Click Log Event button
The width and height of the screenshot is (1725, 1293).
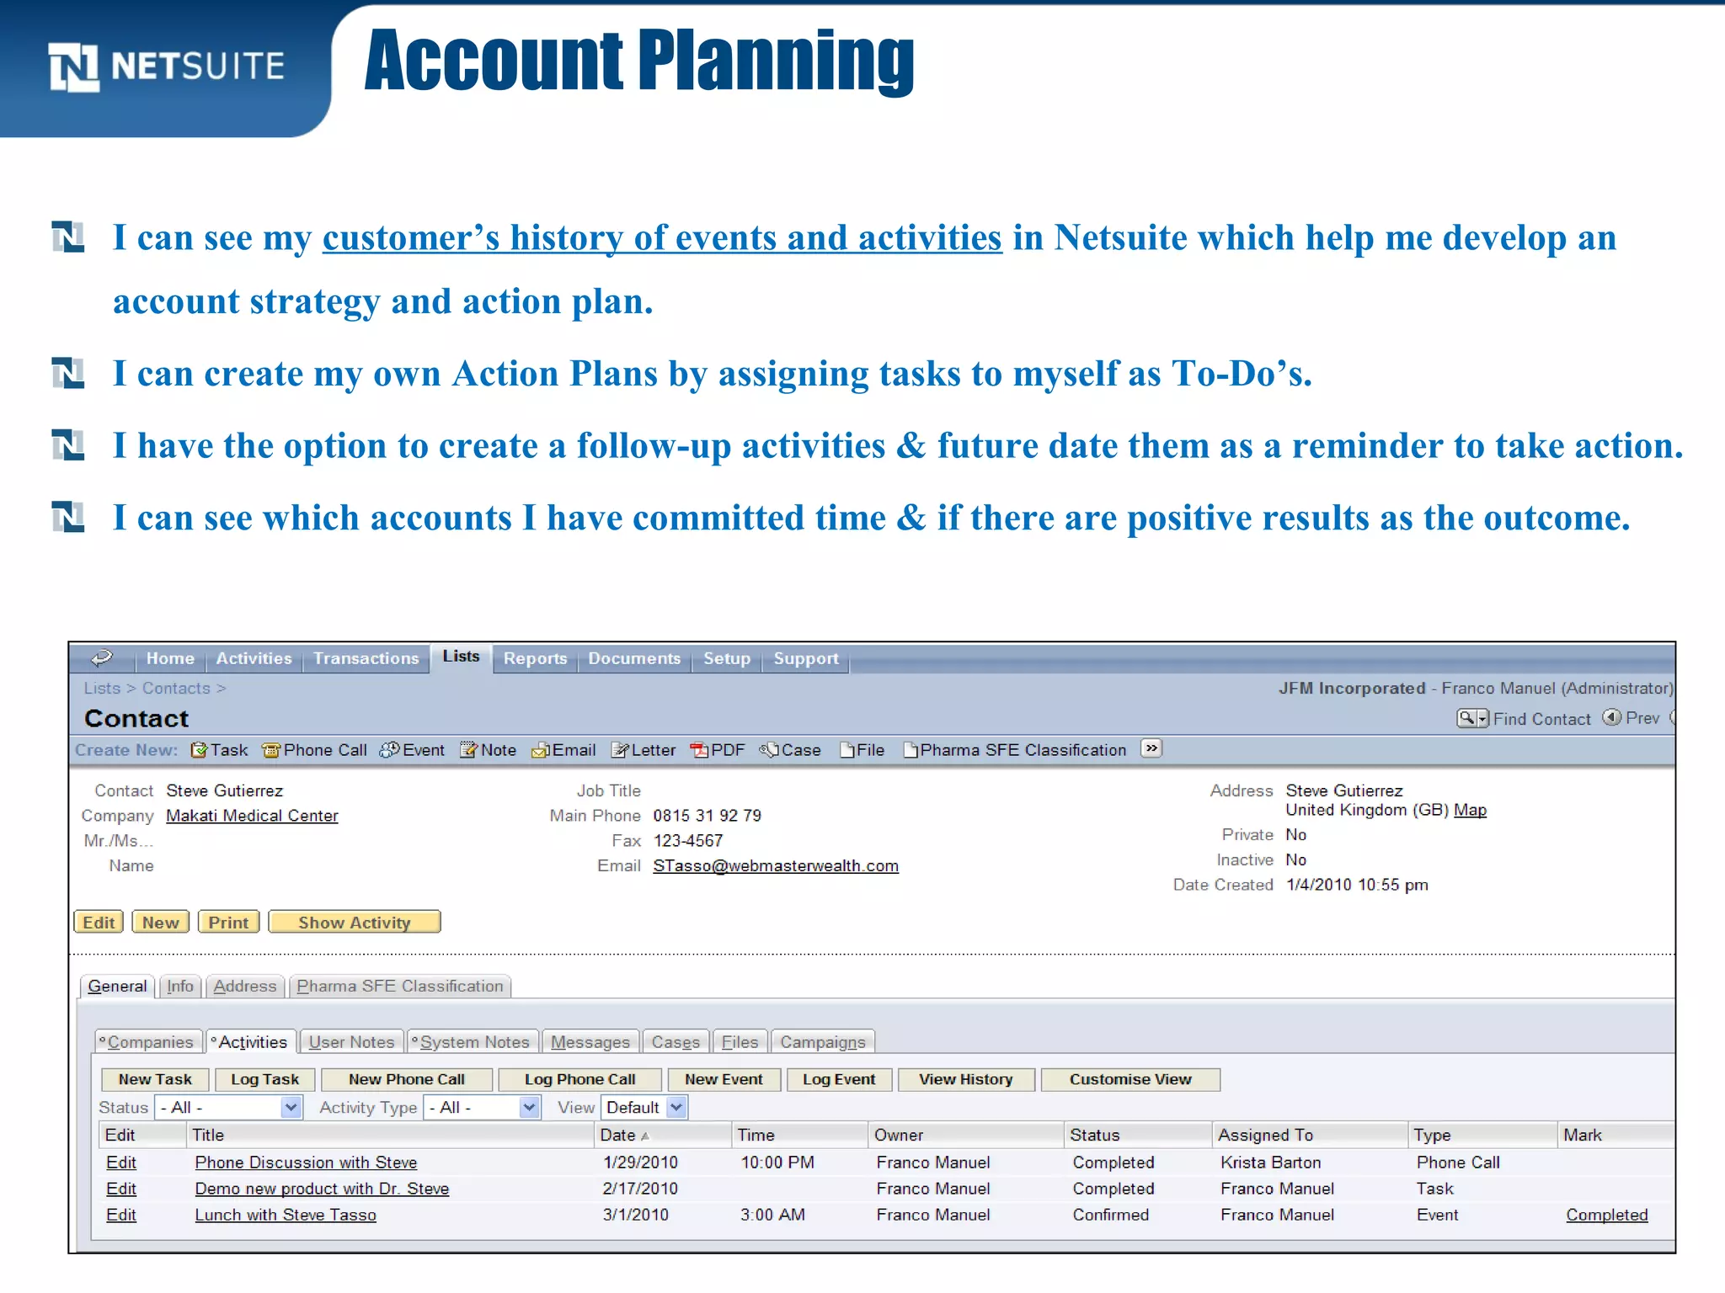click(x=839, y=1079)
